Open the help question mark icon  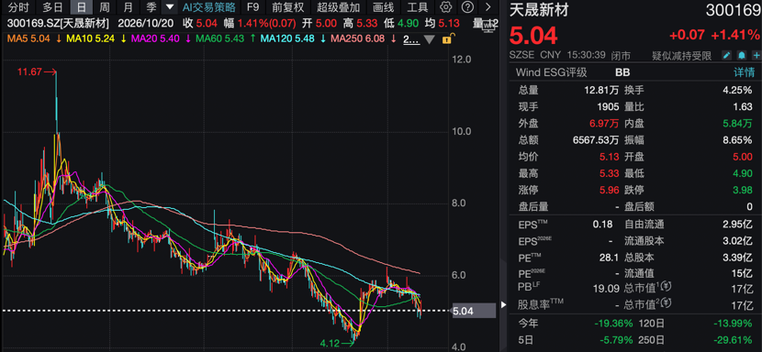point(467,6)
